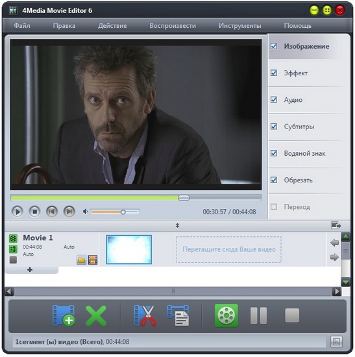Click the filmstrip with document icon
Screen dimensions: 355x357
(x=178, y=315)
